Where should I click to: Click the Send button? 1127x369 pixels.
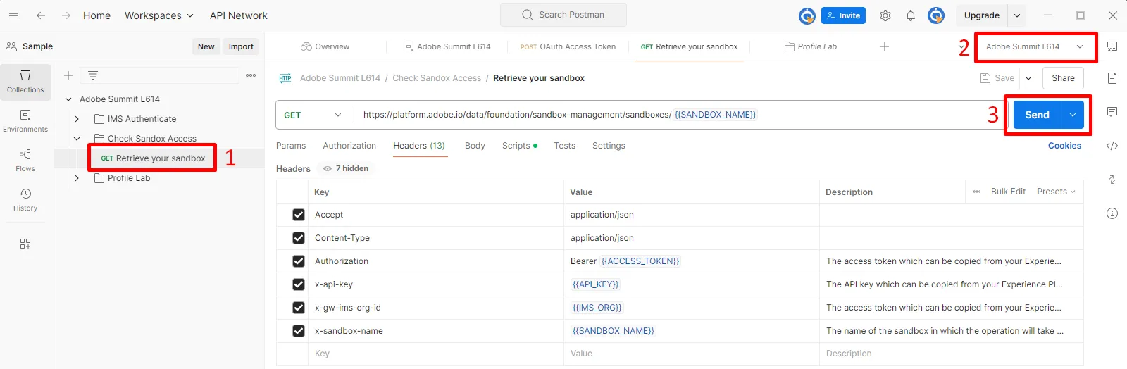click(x=1037, y=115)
